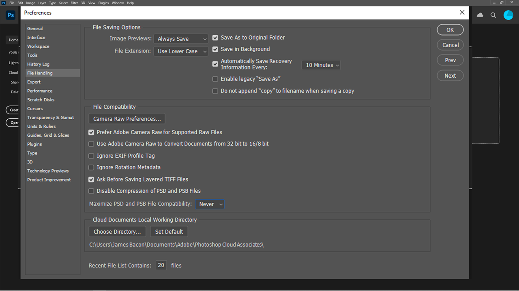
Task: Click Choose Directory... button
Action: click(x=117, y=232)
